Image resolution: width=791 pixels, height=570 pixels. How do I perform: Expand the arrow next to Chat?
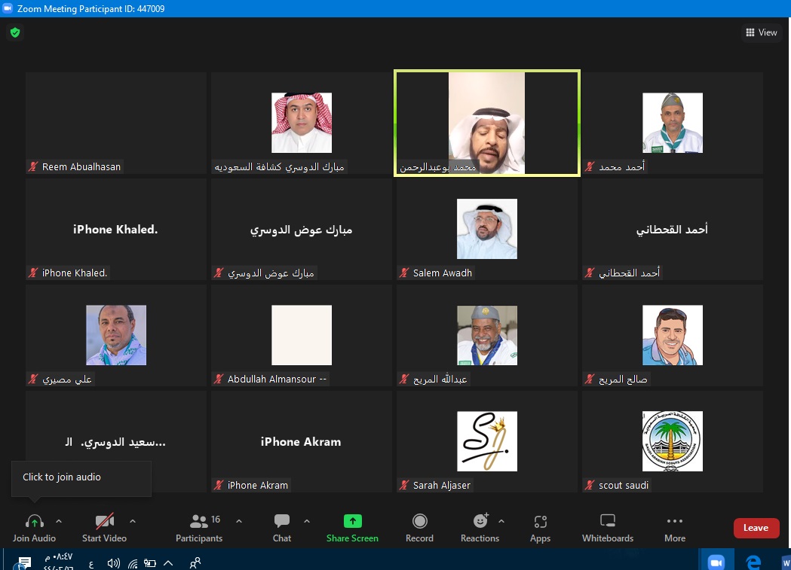(x=306, y=520)
